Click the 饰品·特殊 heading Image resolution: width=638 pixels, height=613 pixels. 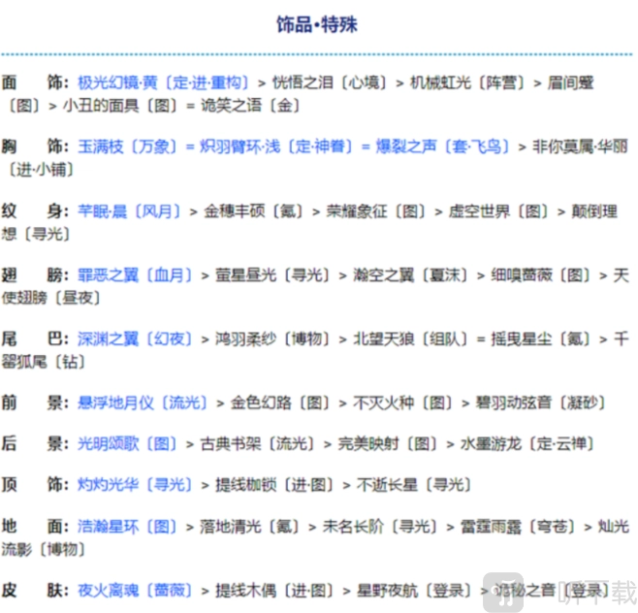tap(317, 24)
